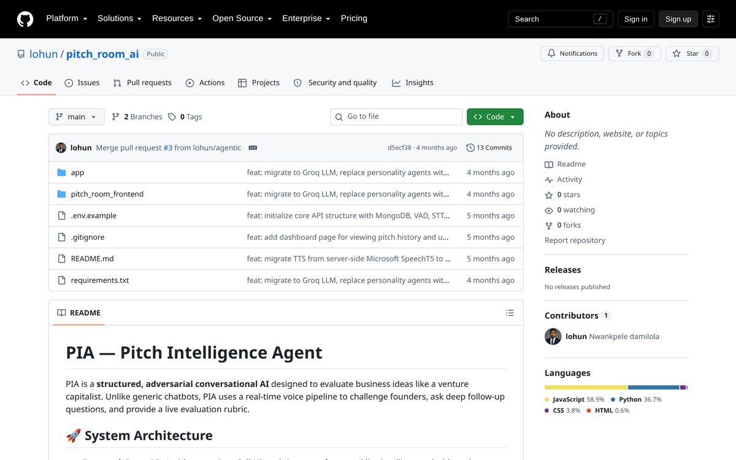Switch to the Pull requests tab

(x=142, y=83)
